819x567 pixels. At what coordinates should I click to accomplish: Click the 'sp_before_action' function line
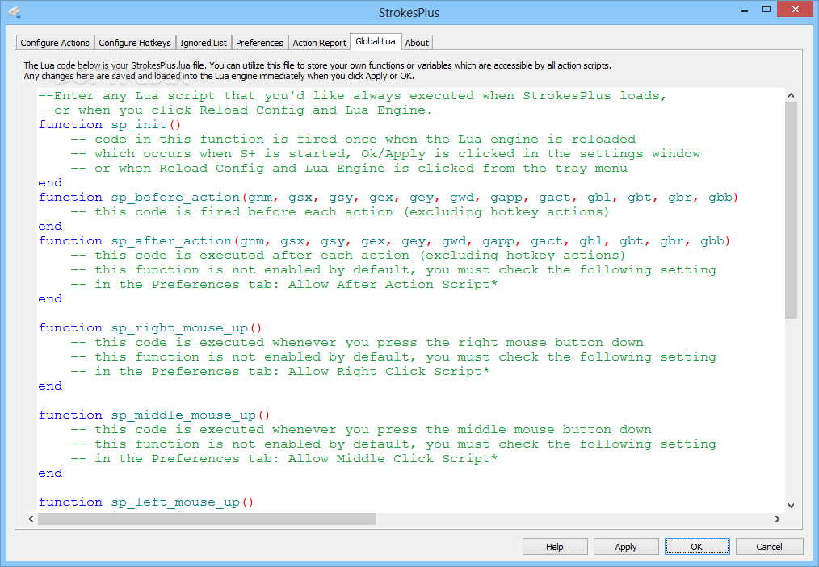[388, 197]
